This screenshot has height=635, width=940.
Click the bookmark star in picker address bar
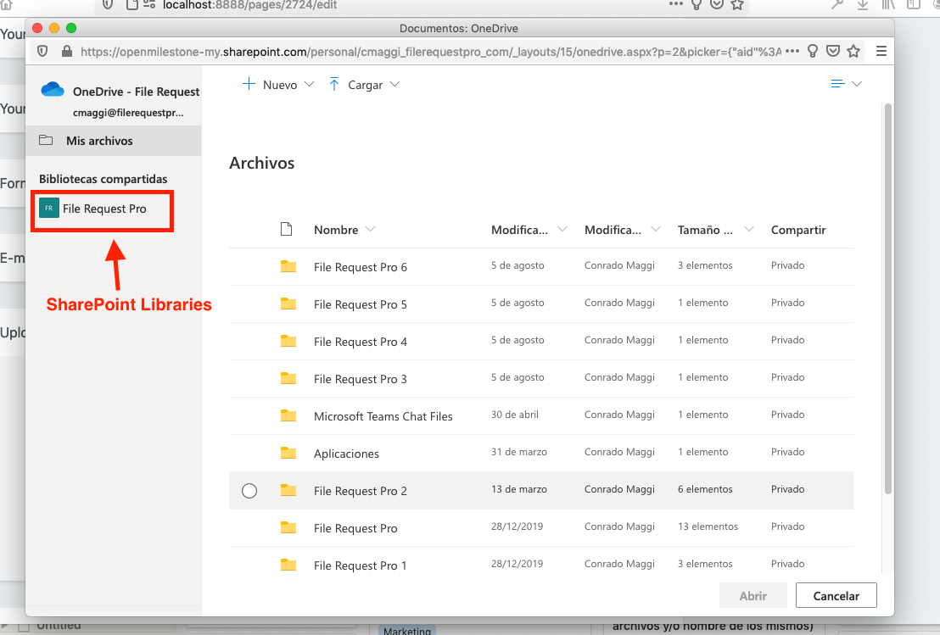tap(853, 51)
